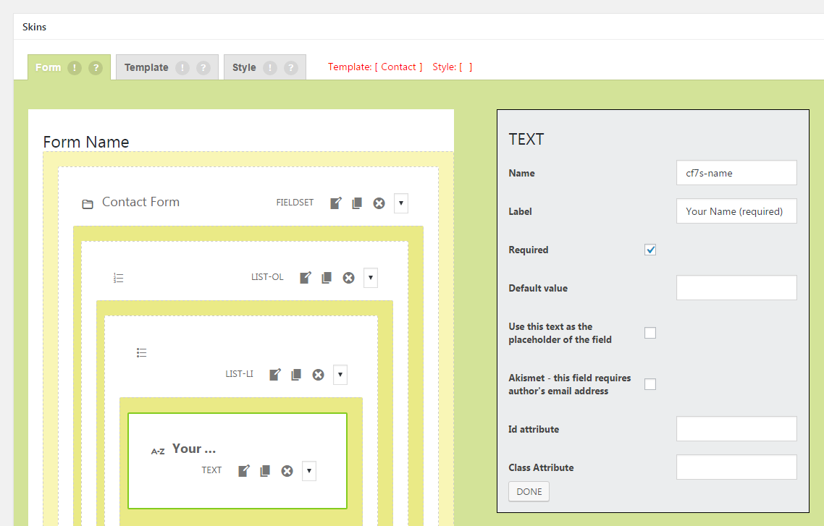Click the help icon on Form tab
This screenshot has width=824, height=526.
click(95, 68)
